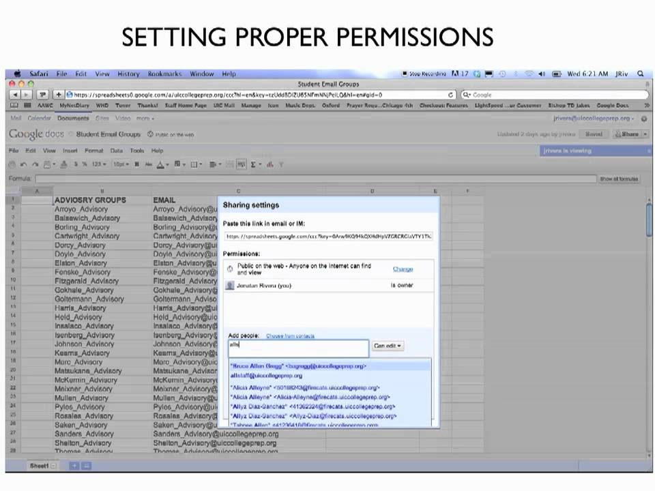Open the Share button dropdown arrow
The image size is (655, 491).
(x=645, y=134)
